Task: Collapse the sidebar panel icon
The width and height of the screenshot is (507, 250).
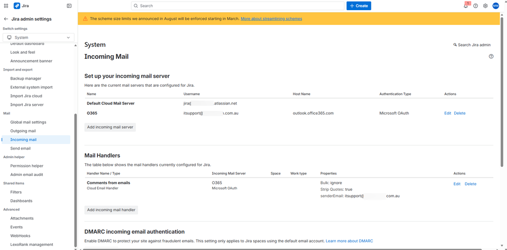Action: pyautogui.click(x=69, y=6)
